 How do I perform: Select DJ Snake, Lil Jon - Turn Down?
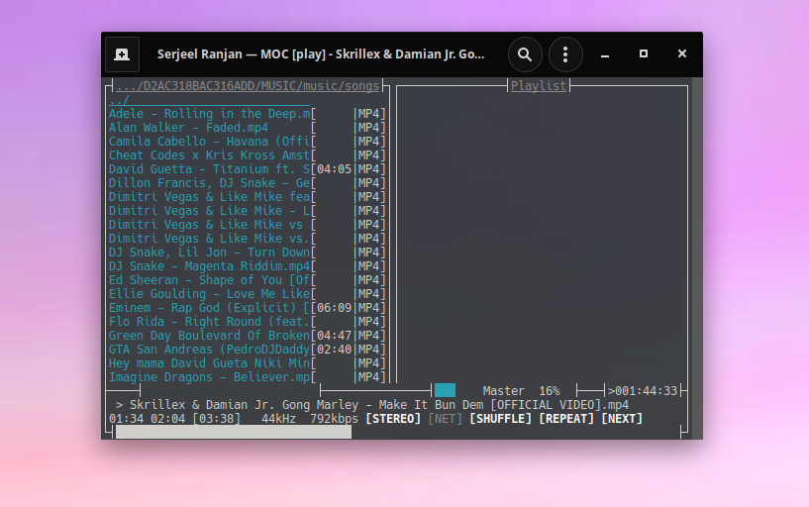[x=210, y=253]
